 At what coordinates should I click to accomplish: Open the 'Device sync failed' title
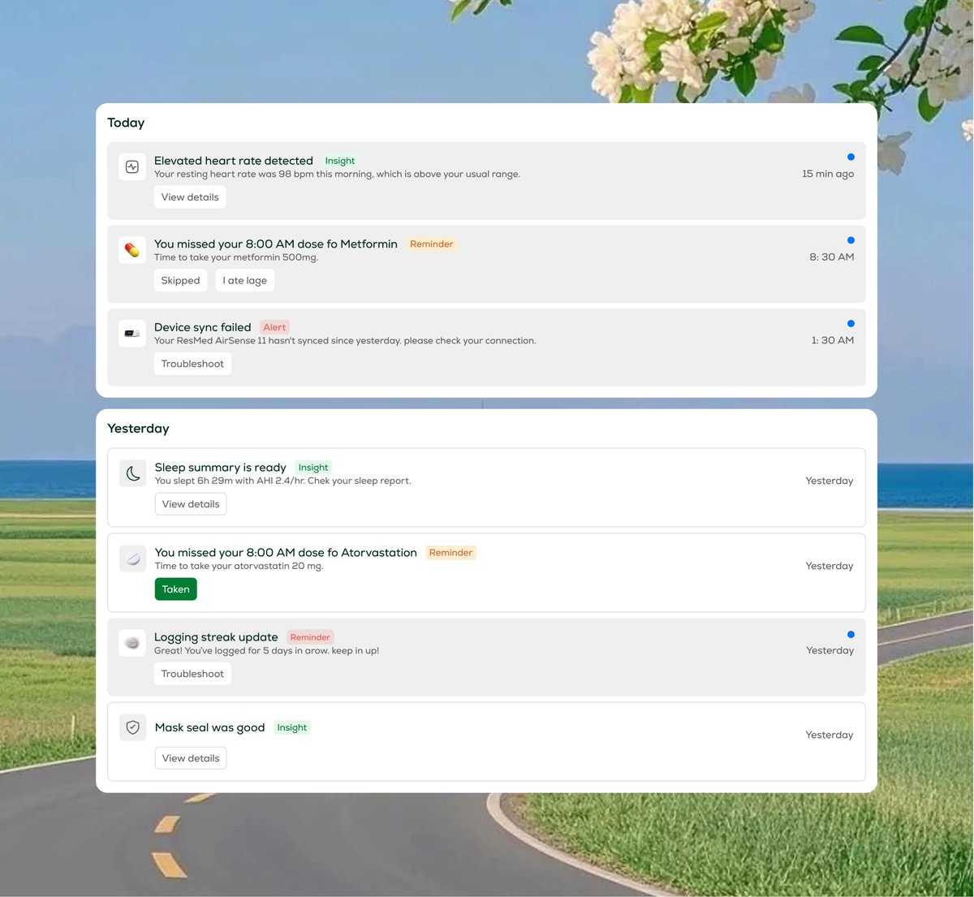(x=203, y=327)
